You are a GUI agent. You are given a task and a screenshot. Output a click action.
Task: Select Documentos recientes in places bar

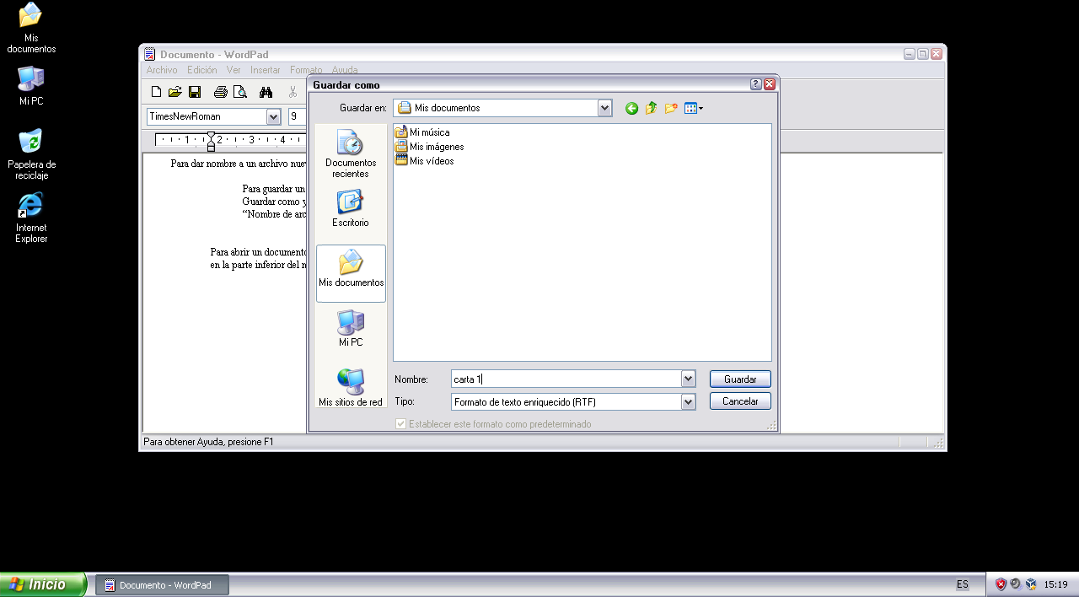point(351,153)
